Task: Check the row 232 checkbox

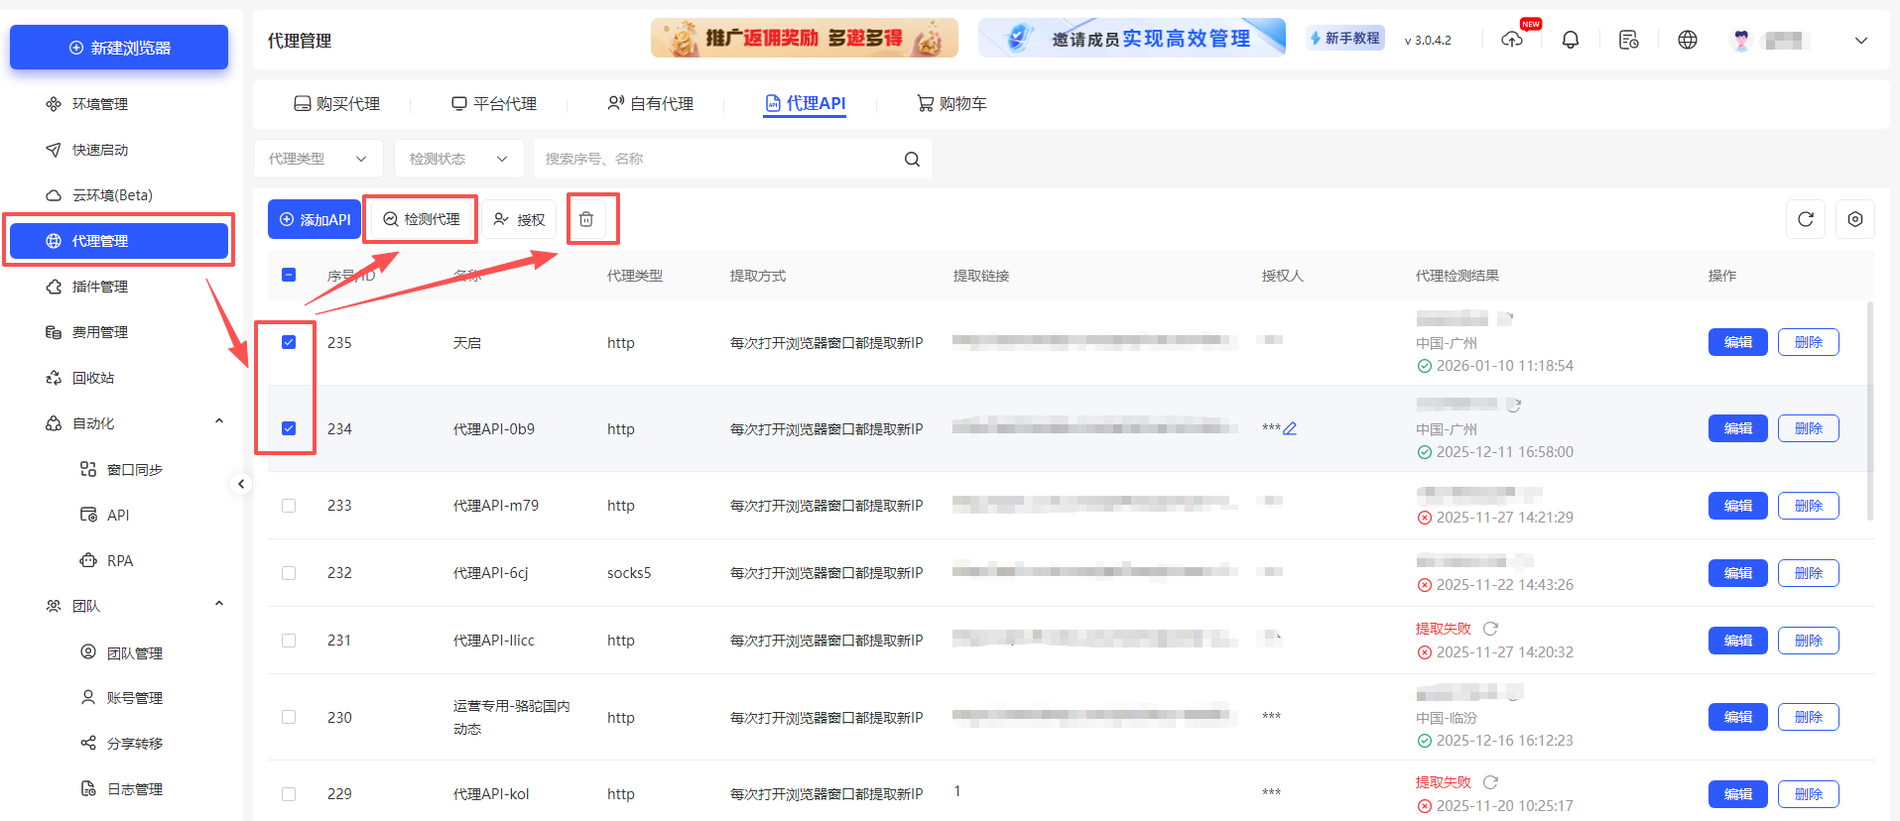Action: (289, 573)
